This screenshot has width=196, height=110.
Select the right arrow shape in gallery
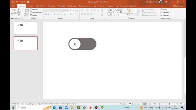(119, 12)
